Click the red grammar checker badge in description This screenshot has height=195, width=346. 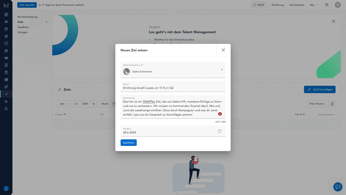pyautogui.click(x=220, y=114)
